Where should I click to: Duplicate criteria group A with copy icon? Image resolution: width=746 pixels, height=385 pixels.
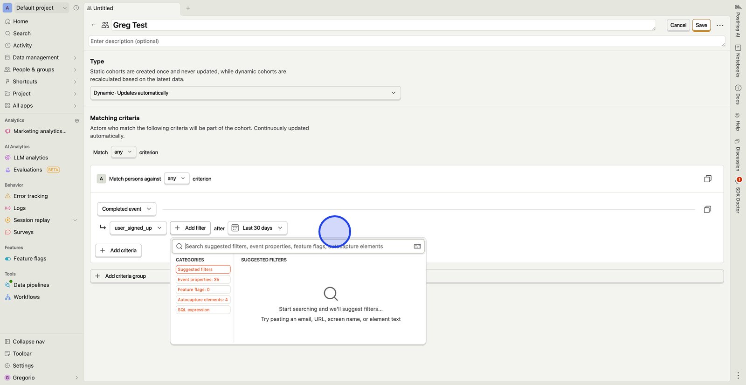click(707, 179)
